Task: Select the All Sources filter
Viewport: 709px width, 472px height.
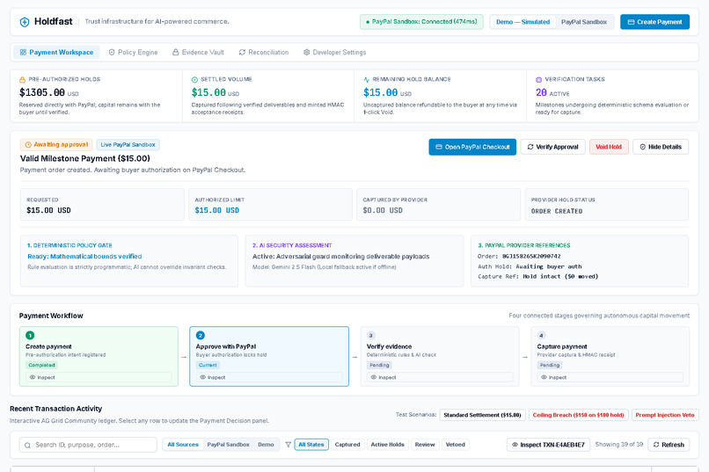Action: (x=183, y=445)
